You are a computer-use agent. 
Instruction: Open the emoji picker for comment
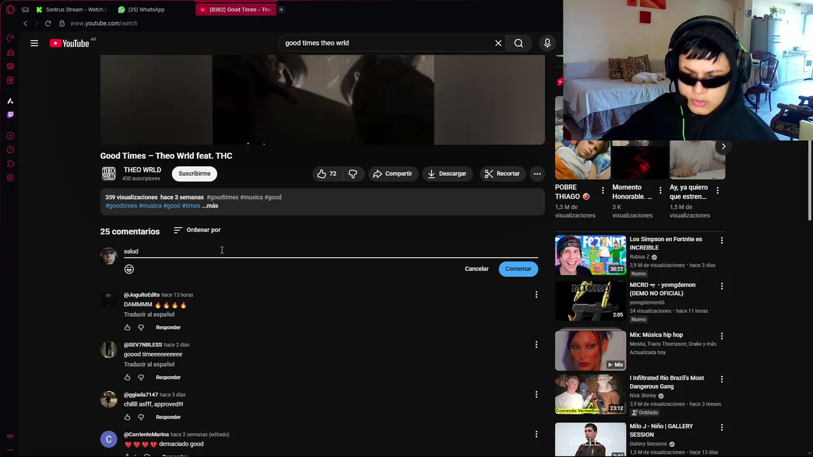(x=129, y=269)
